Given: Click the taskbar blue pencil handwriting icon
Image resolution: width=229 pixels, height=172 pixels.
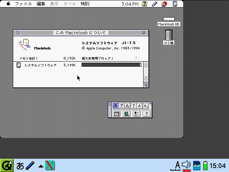Looking at the screenshot, I should pyautogui.click(x=30, y=166).
